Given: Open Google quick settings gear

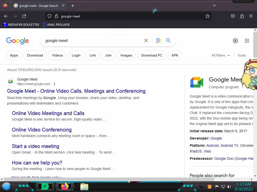Looking at the screenshot, I should pyautogui.click(x=235, y=41).
